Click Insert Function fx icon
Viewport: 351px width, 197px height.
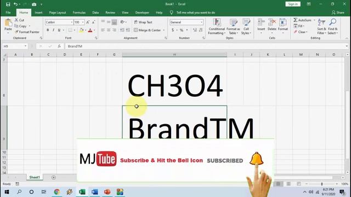(59, 46)
